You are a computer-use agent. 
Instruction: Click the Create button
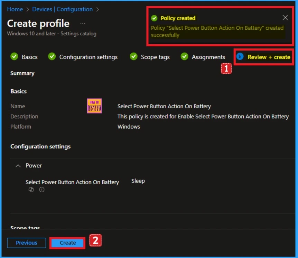coord(68,243)
